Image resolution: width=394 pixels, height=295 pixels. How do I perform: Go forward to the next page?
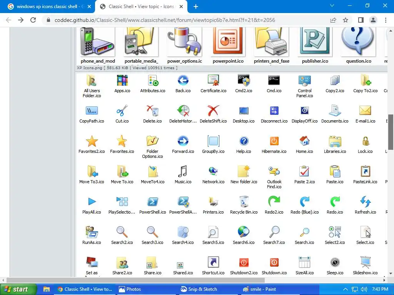point(21,20)
